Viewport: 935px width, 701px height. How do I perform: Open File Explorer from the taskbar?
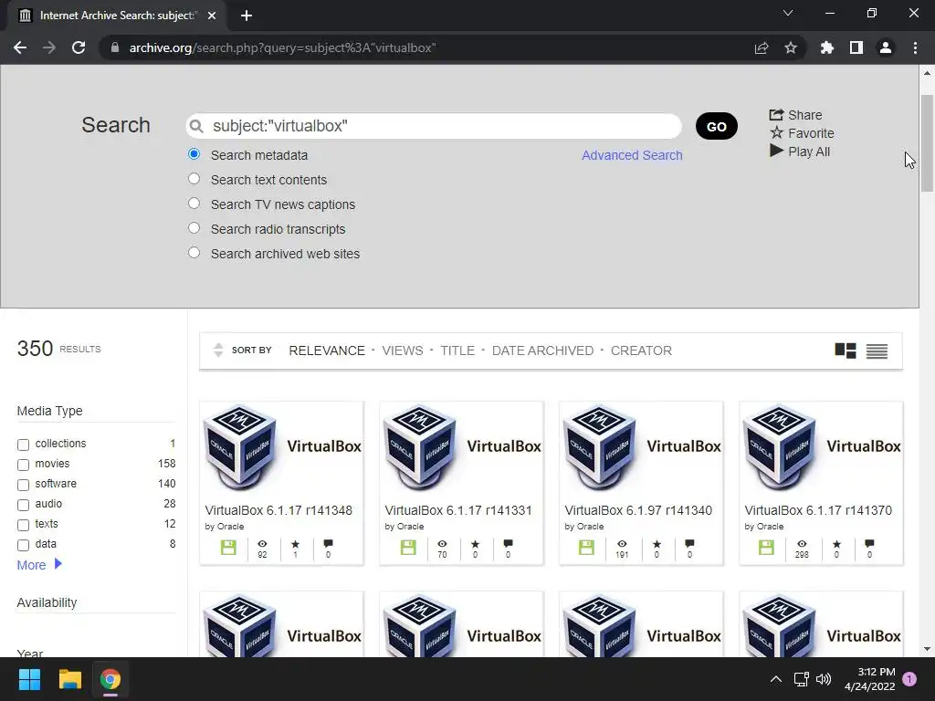click(69, 679)
